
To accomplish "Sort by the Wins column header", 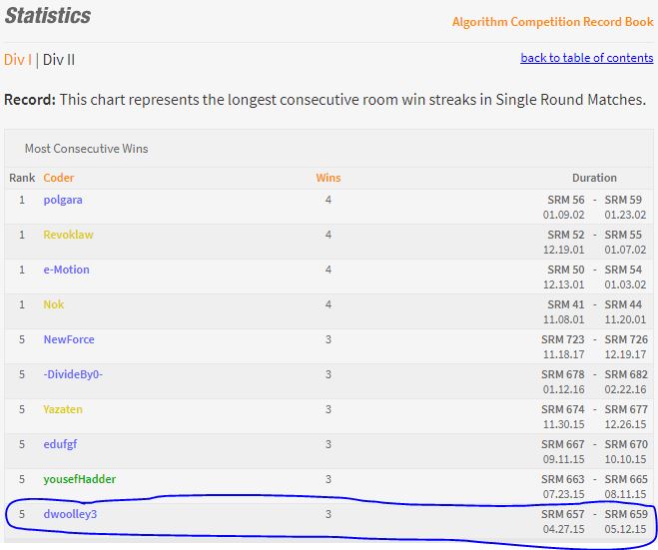I will click(329, 178).
